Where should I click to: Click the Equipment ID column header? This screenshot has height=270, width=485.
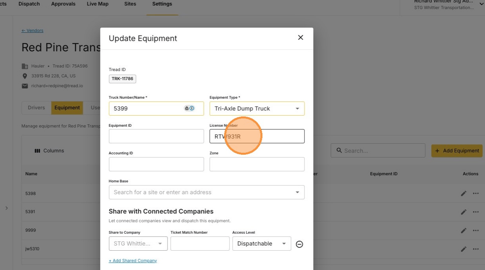(x=383, y=174)
